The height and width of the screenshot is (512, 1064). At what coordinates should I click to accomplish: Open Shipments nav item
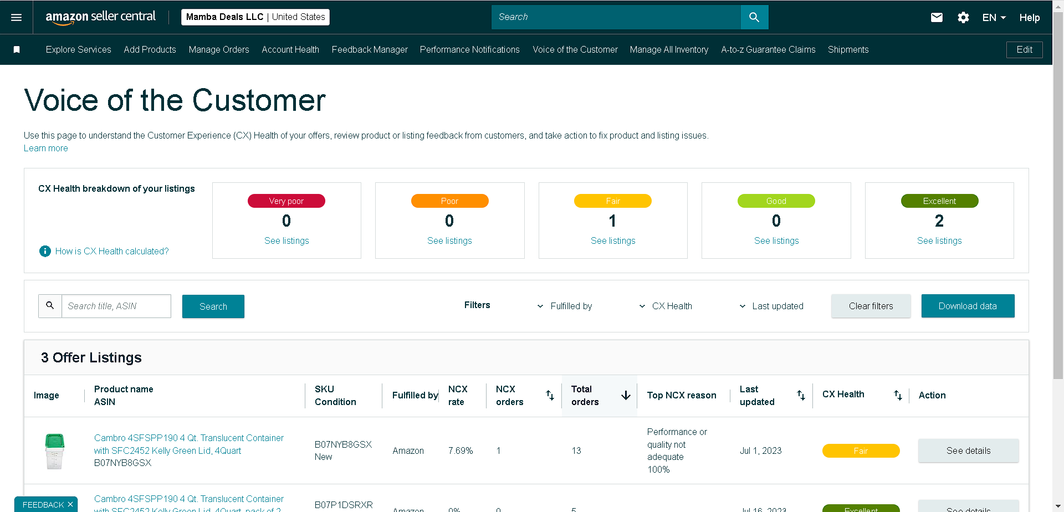[848, 49]
